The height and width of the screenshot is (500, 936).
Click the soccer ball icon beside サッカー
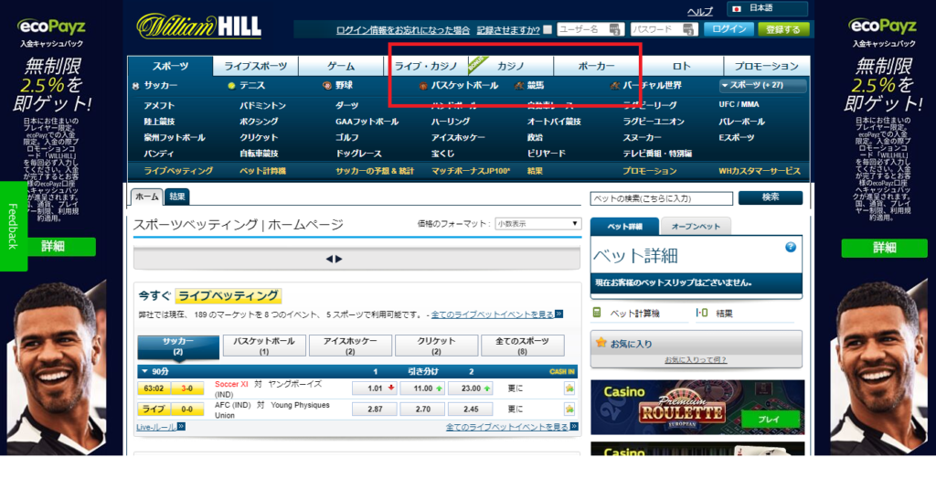coord(135,86)
